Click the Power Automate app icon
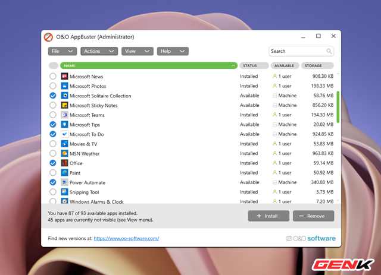This screenshot has height=275, width=381. [64, 182]
